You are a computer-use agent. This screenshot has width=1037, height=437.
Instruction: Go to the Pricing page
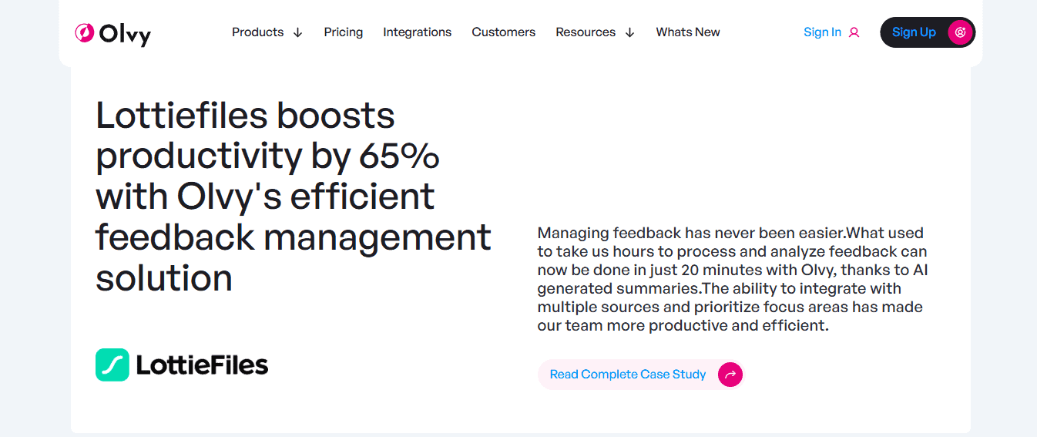tap(344, 32)
